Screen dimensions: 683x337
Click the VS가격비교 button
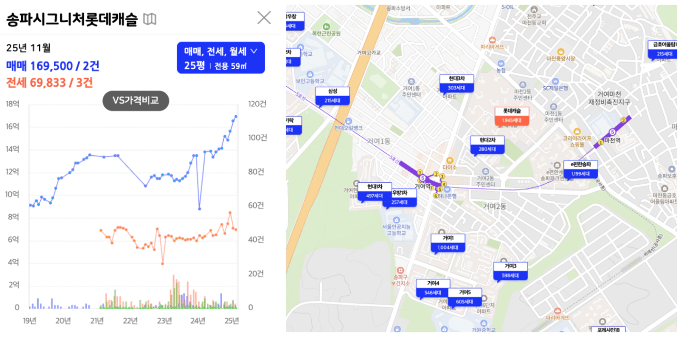136,101
